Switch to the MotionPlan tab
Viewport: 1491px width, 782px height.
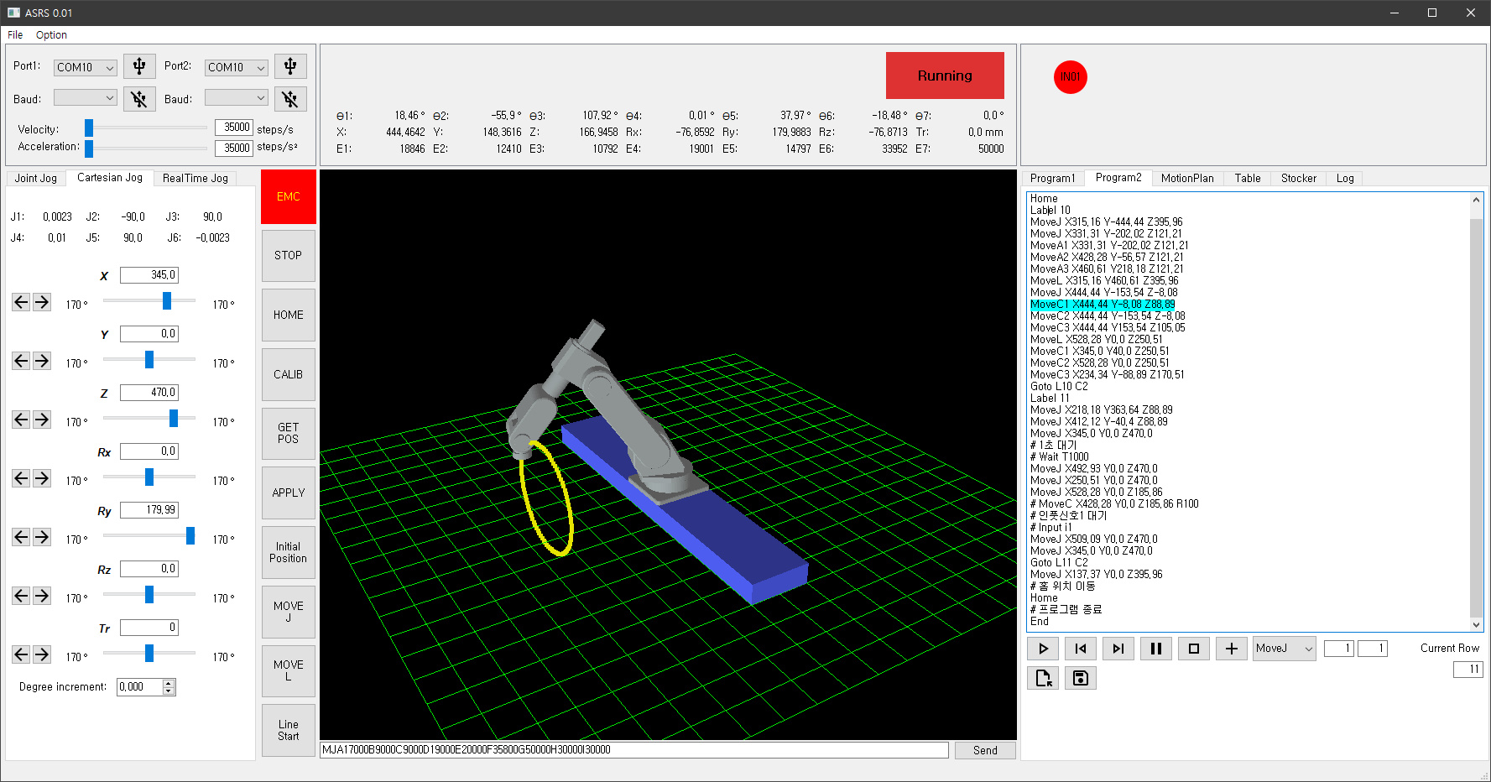1187,179
